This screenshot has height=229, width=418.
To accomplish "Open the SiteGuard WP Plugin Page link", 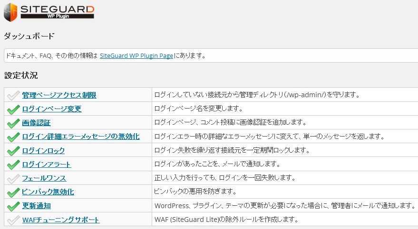I will coord(136,56).
